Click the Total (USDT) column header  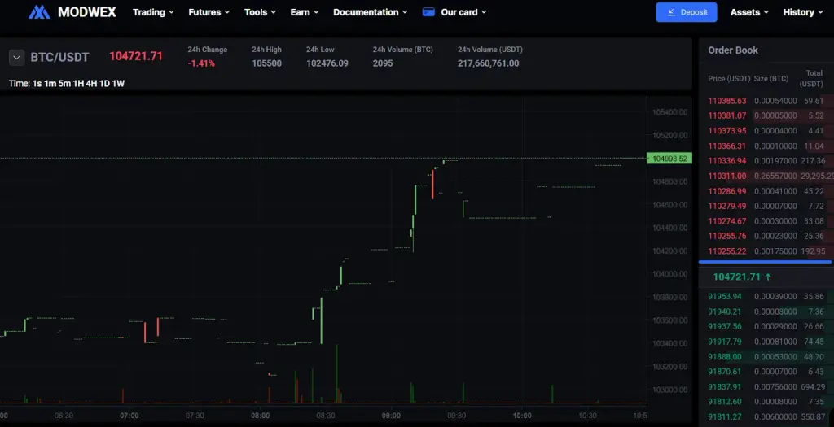point(812,79)
